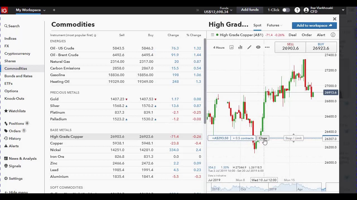The width and height of the screenshot is (357, 200).
Task: Change chart type with bar chart icon
Action: pos(240,47)
